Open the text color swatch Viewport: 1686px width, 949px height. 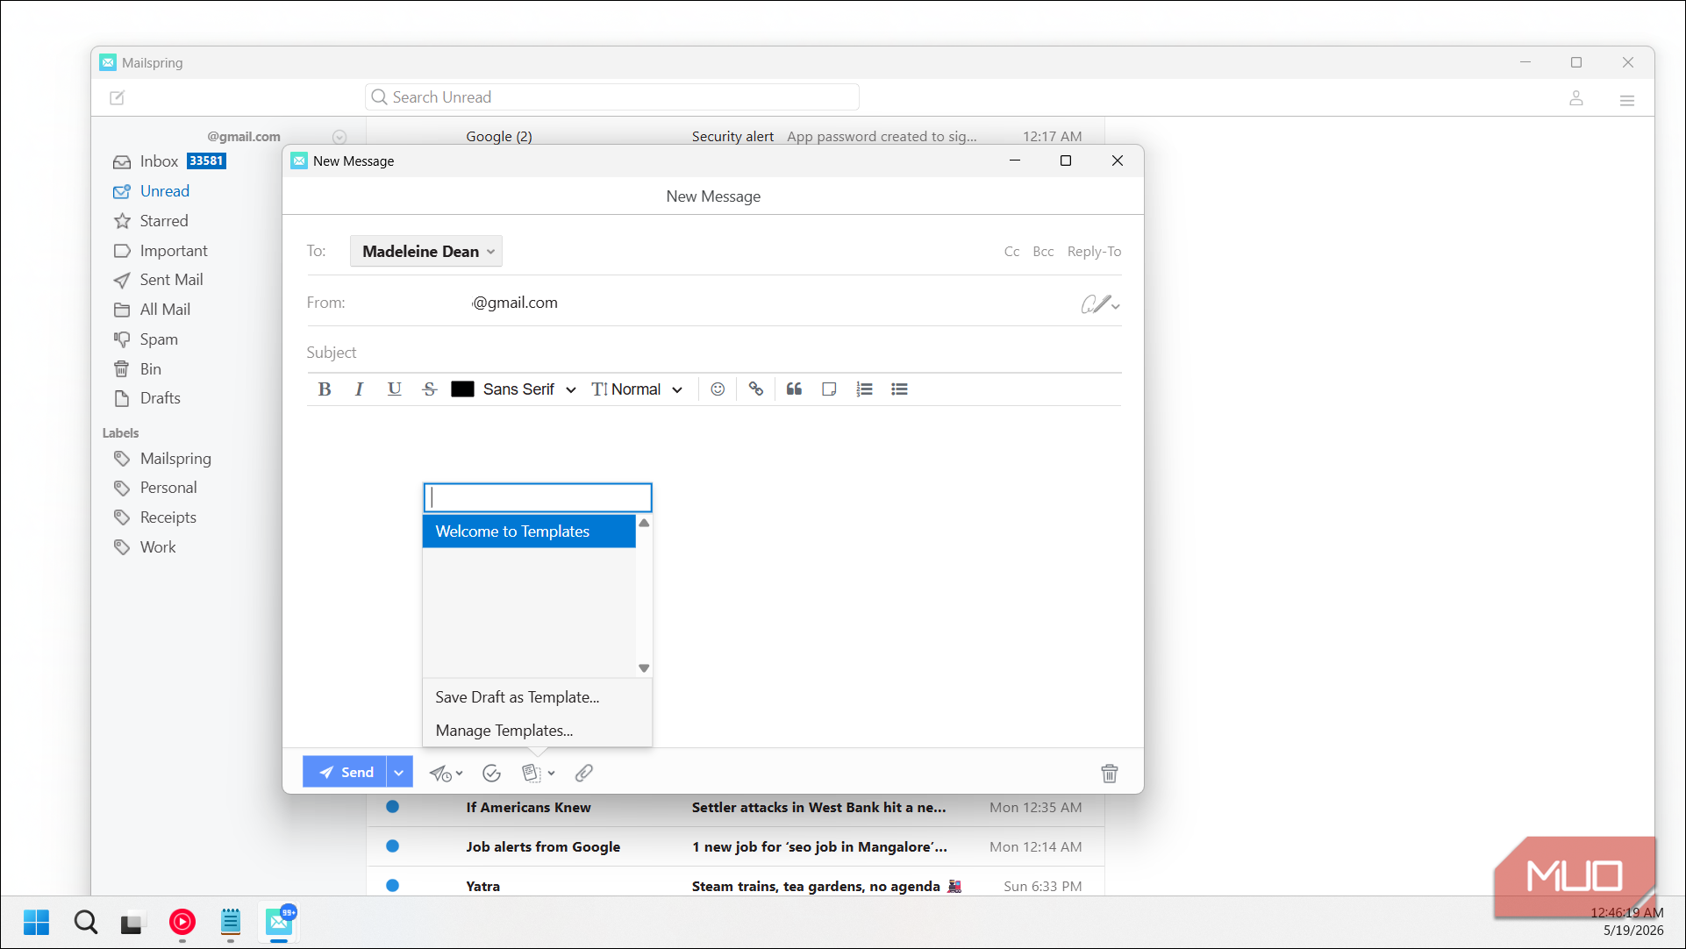coord(462,389)
